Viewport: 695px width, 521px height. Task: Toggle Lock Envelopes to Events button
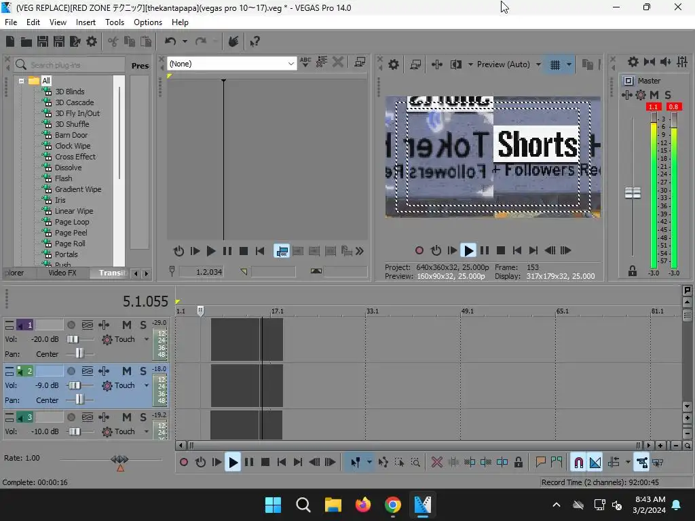tap(642, 463)
